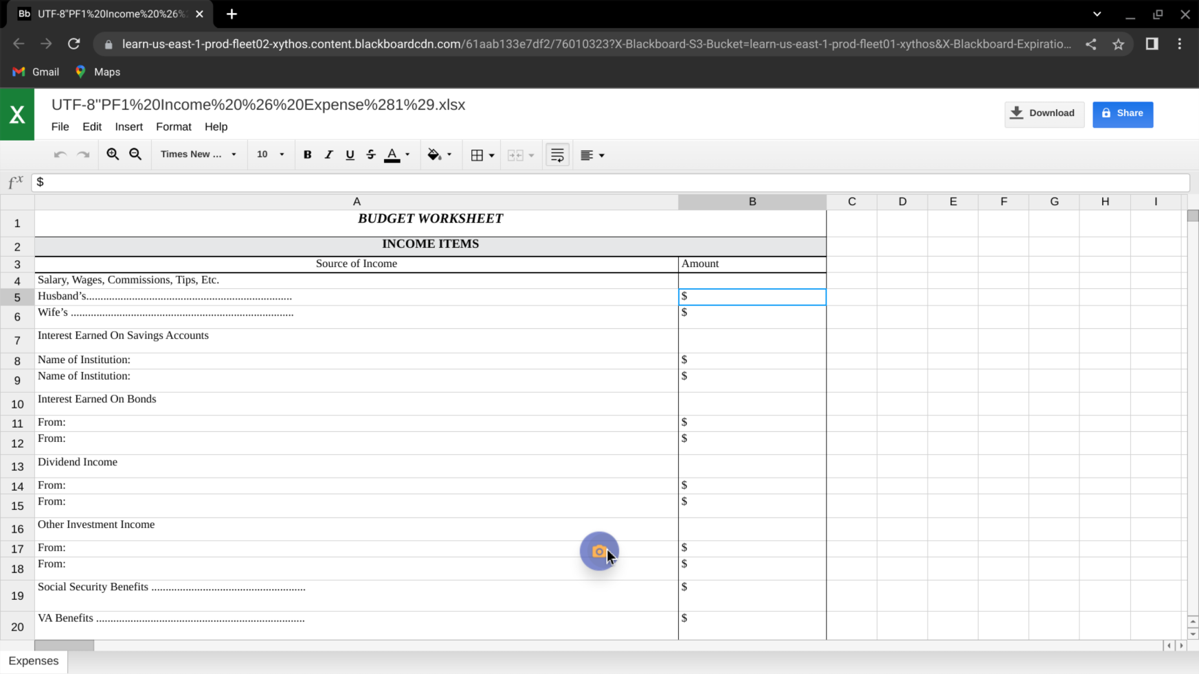
Task: Expand the font color dropdown arrow
Action: [407, 155]
